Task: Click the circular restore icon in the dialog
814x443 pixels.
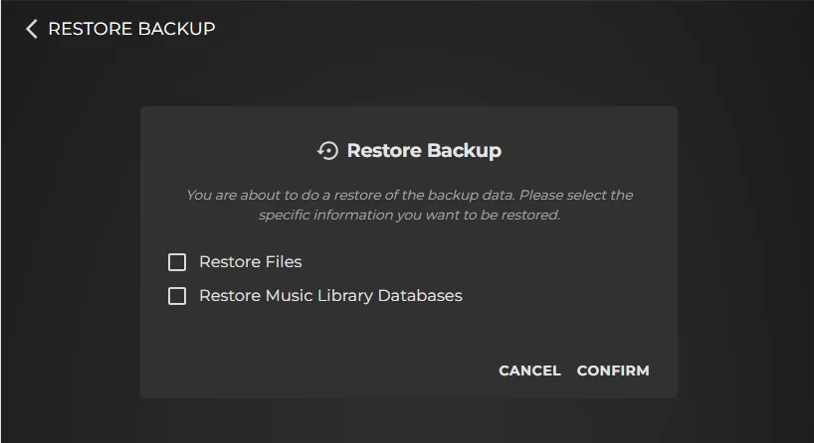Action: click(x=327, y=151)
